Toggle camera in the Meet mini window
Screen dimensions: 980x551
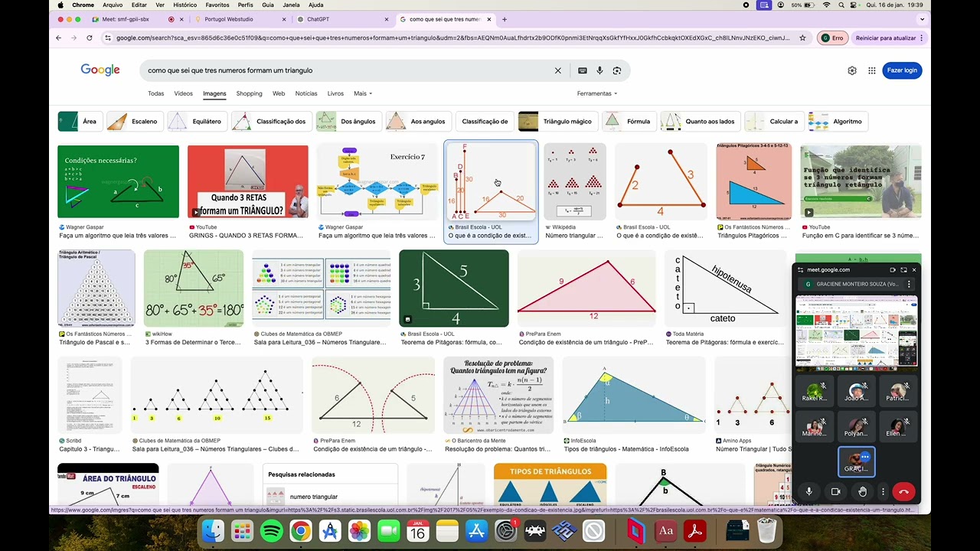(x=835, y=492)
